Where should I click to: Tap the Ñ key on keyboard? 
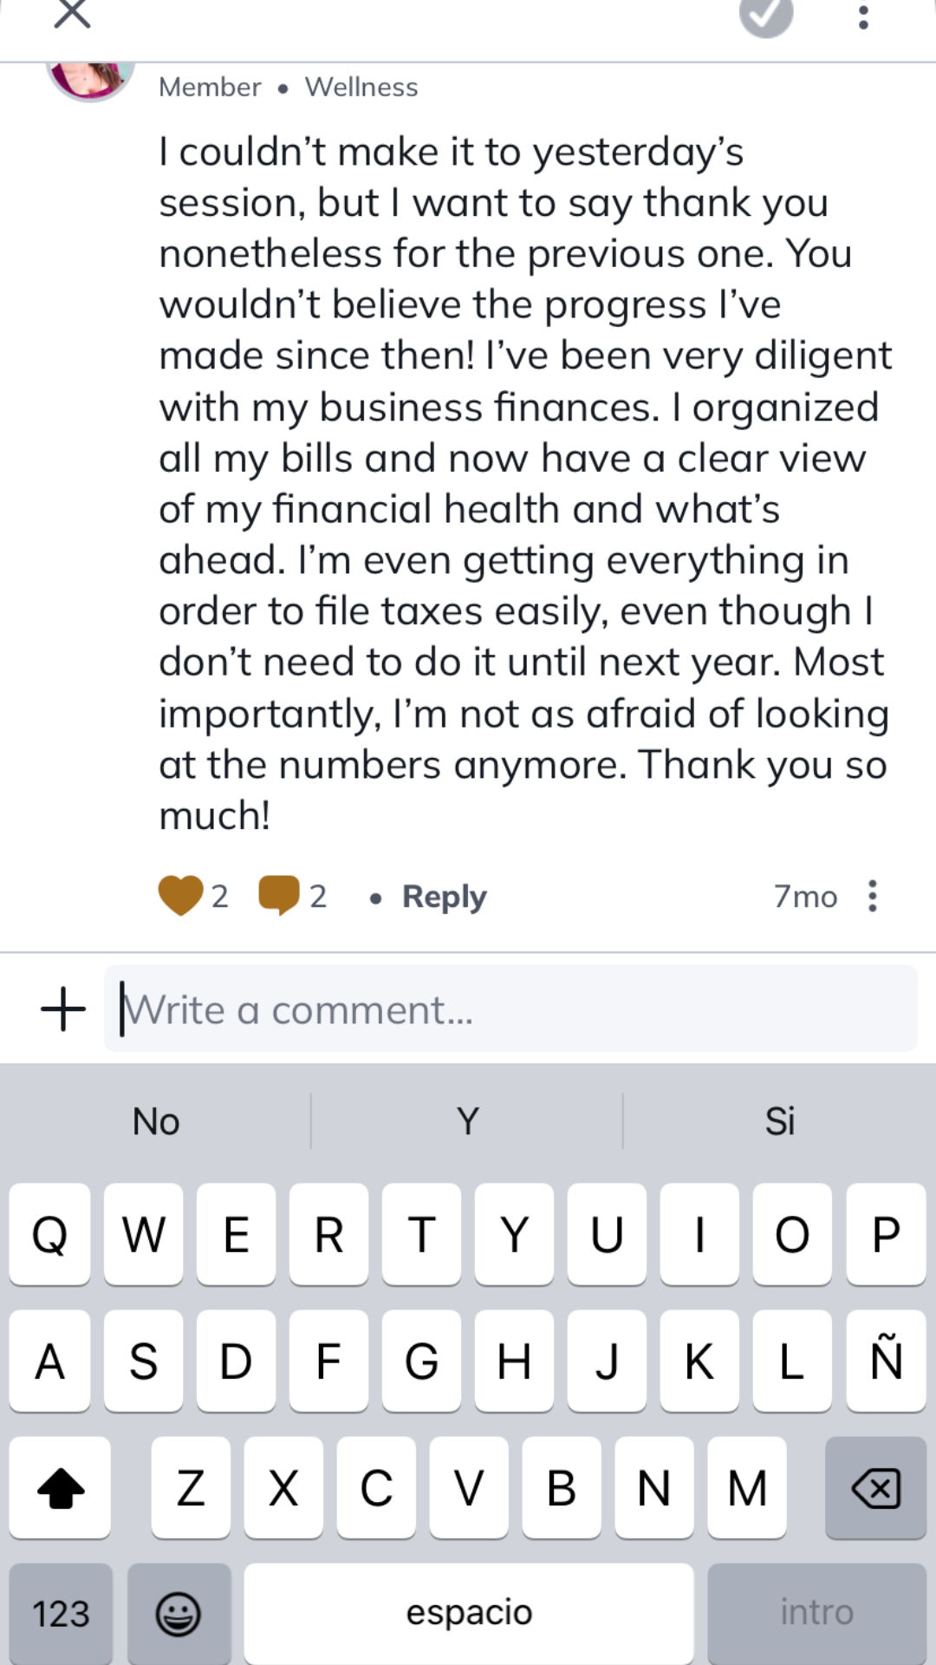coord(886,1361)
